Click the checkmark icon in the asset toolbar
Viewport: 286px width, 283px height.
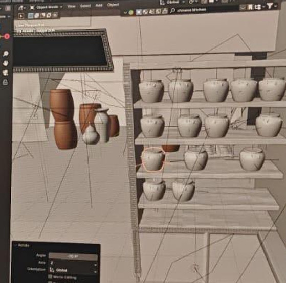point(125,12)
